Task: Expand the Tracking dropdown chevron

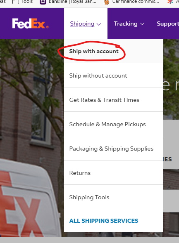Action: 142,24
